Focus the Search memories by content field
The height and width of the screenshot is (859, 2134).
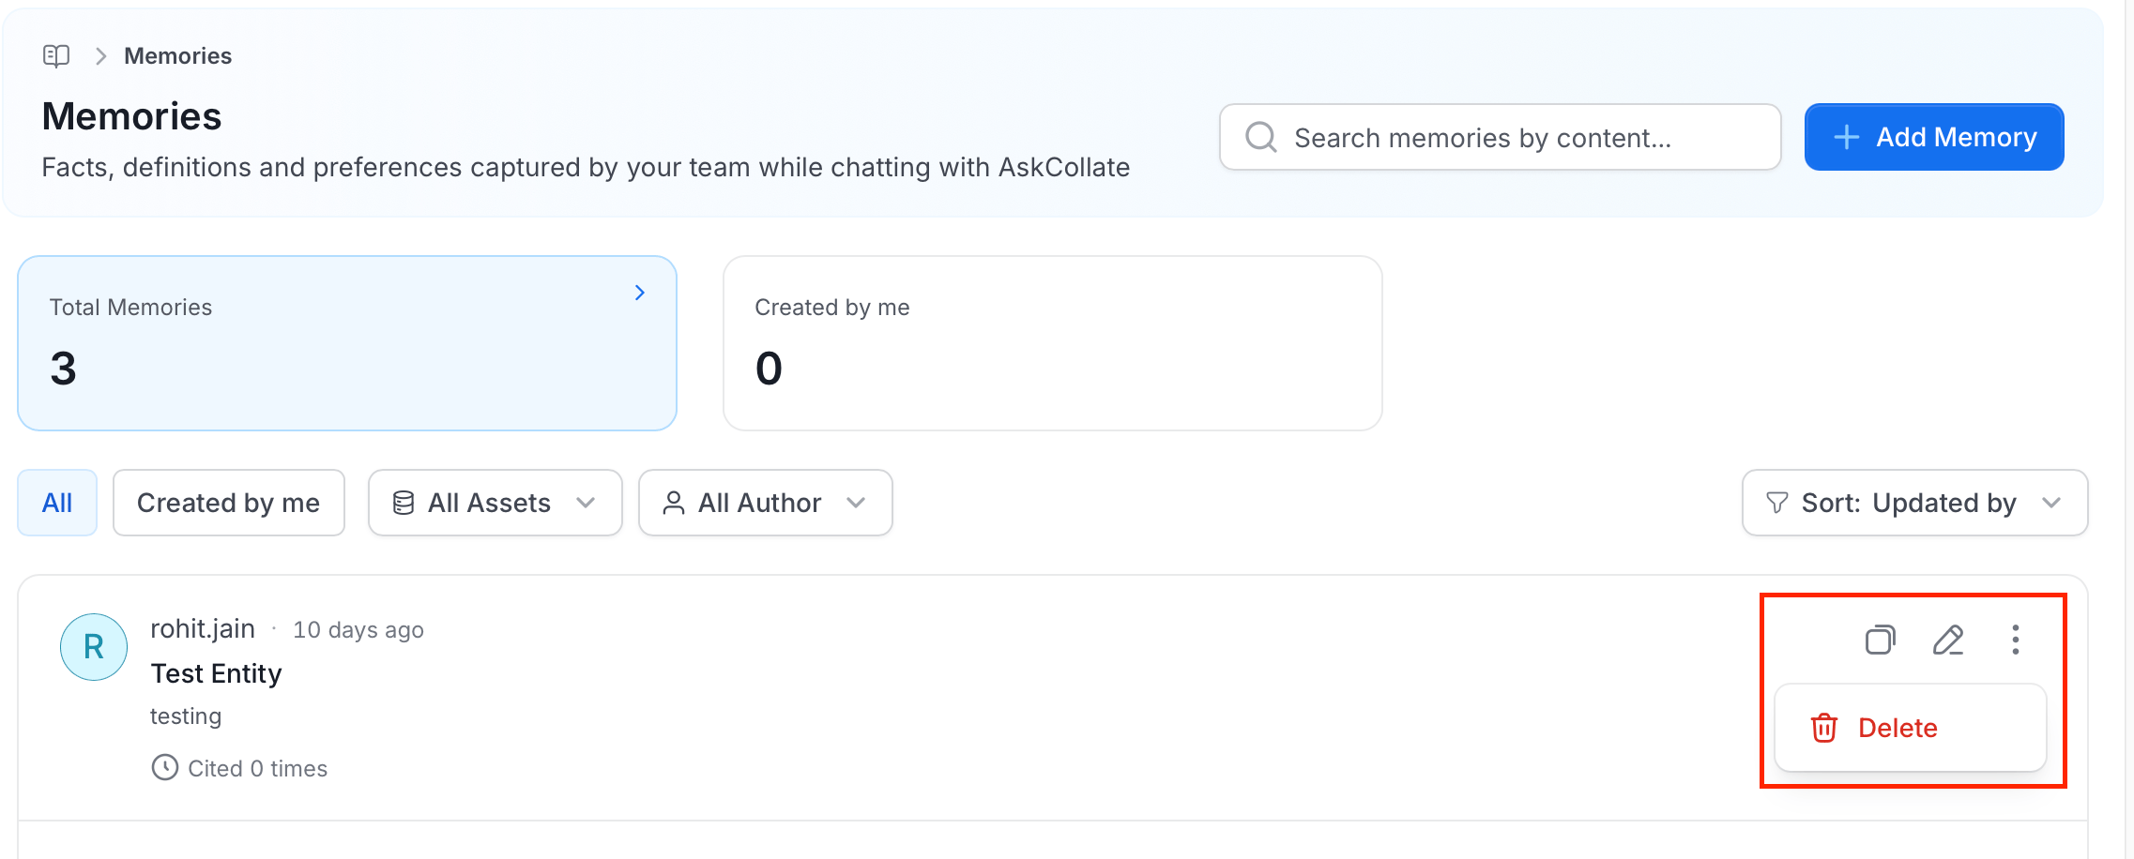[1501, 137]
